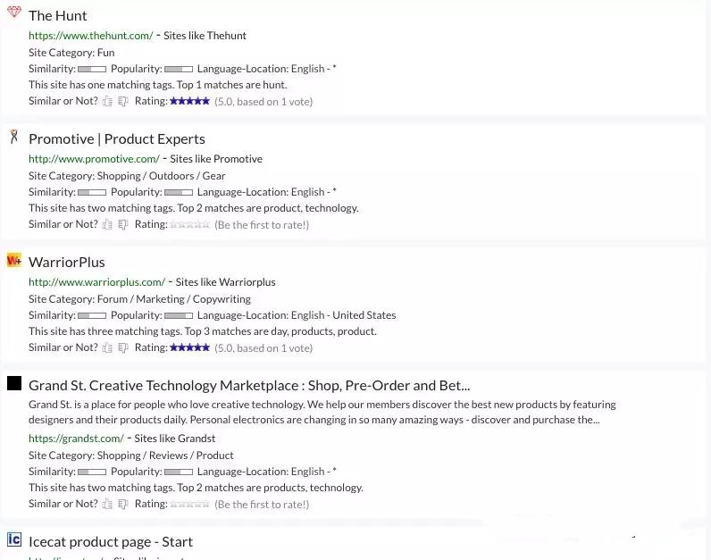This screenshot has height=560, width=711.
Task: Click The Hunt similarity bar
Action: coord(92,69)
